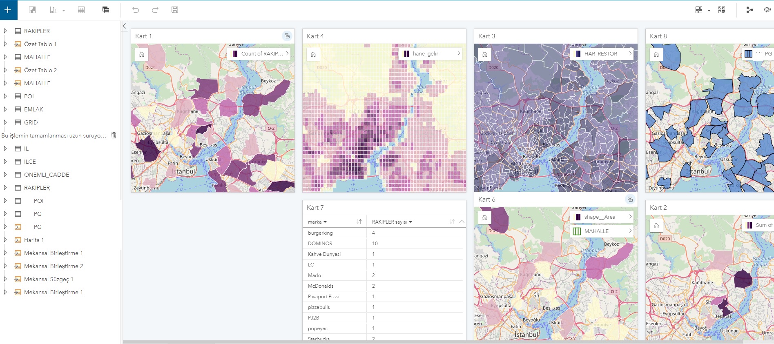Open the marka column dropdown in Kart 7

(x=325, y=222)
